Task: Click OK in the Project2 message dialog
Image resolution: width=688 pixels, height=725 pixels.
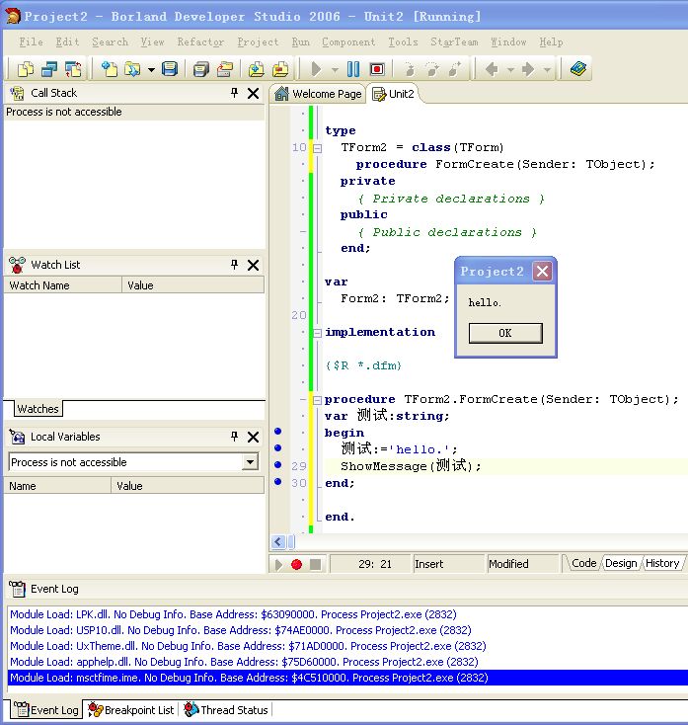Action: [504, 333]
